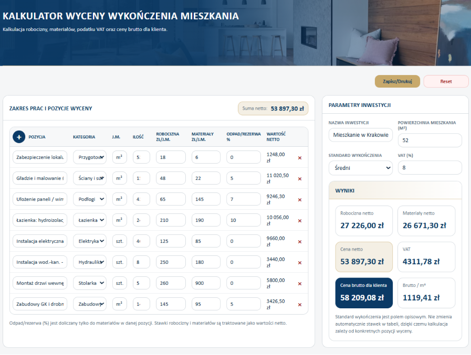
Task: Edit unit field m² in Zabezpieczenie row
Action: point(119,157)
